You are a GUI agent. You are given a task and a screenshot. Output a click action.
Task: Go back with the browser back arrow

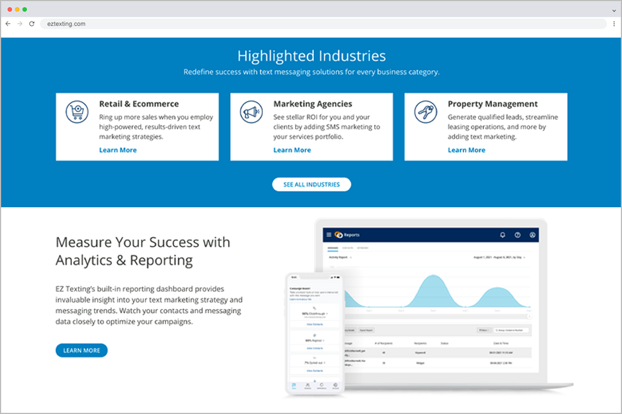point(8,24)
